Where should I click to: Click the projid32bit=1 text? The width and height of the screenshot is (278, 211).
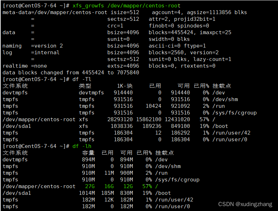pyautogui.click(x=195, y=19)
